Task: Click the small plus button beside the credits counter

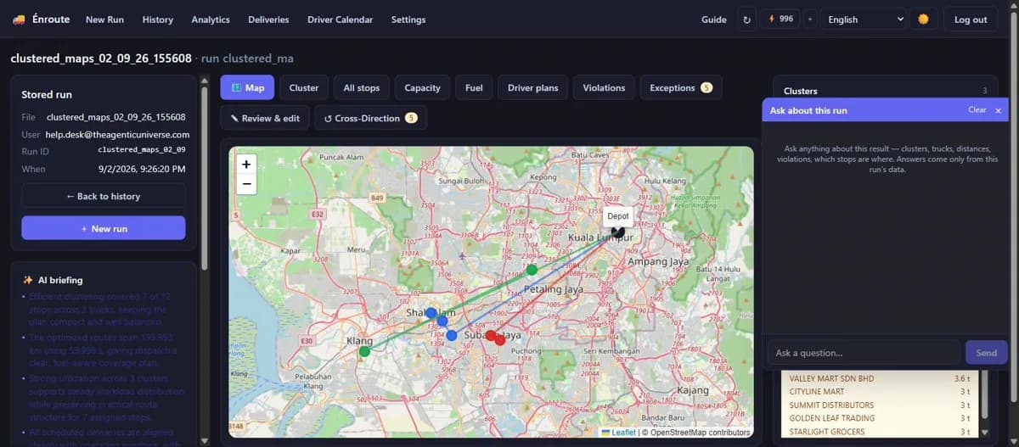Action: click(x=809, y=20)
